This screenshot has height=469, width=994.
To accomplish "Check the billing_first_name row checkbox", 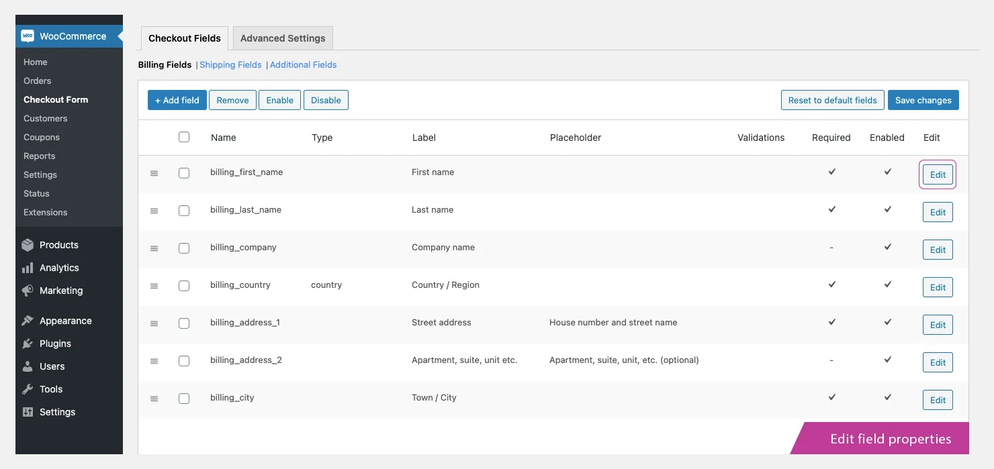I will coord(184,172).
